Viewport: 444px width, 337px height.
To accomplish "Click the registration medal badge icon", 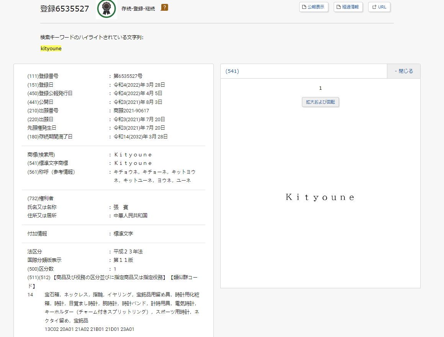I will (106, 8).
